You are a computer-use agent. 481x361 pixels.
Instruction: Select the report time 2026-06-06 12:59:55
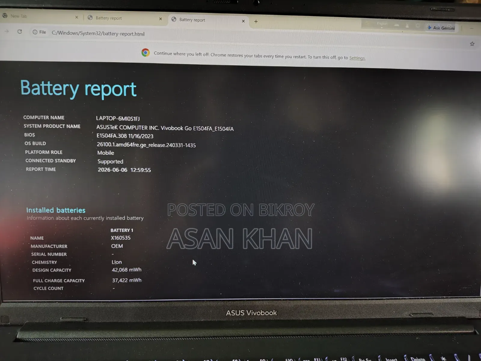[x=124, y=170]
